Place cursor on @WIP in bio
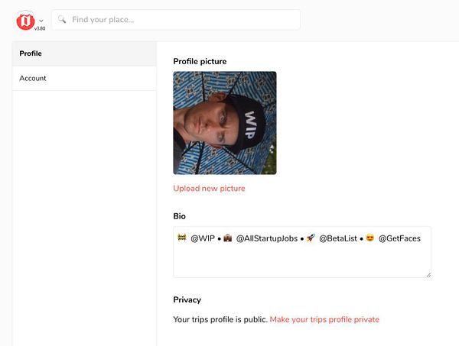This screenshot has height=346, width=459. click(x=202, y=238)
